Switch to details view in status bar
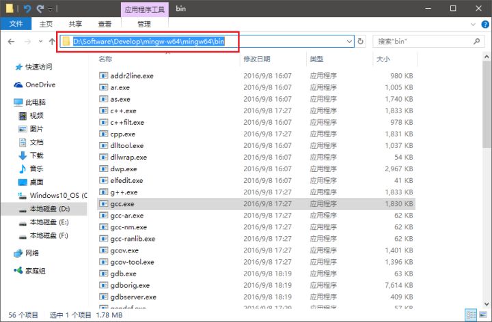This screenshot has width=492, height=322. pyautogui.click(x=471, y=315)
